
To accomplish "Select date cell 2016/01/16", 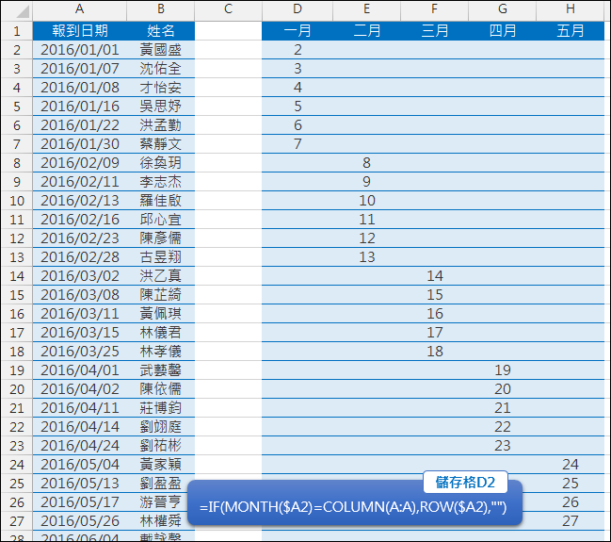I will pyautogui.click(x=79, y=107).
